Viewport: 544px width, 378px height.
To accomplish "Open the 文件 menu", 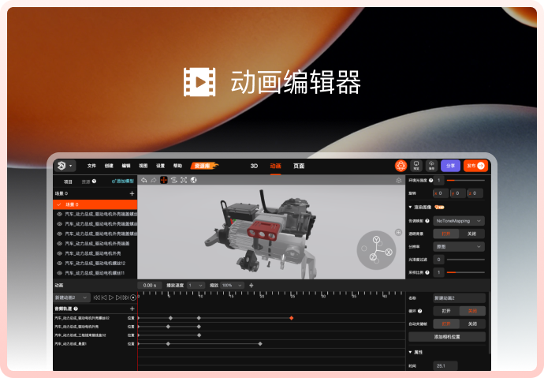I will tap(91, 167).
